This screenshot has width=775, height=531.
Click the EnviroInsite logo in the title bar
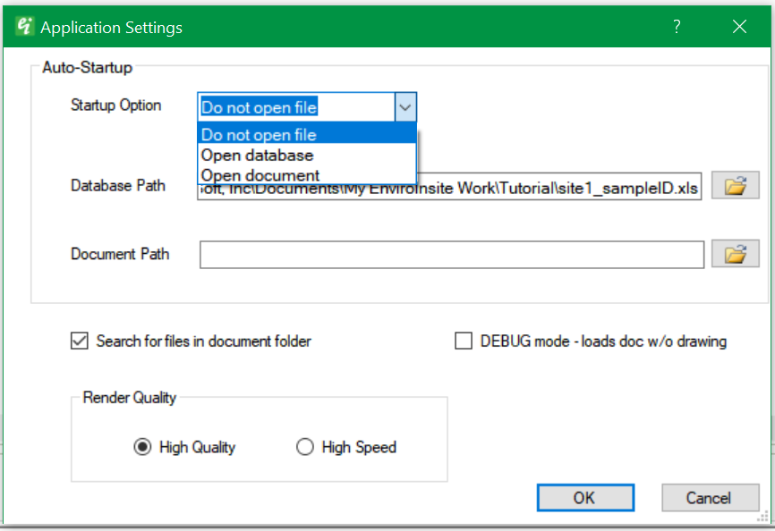[x=25, y=26]
